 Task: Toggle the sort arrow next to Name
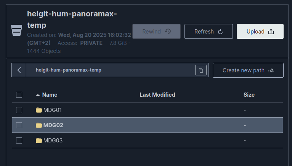click(x=38, y=95)
